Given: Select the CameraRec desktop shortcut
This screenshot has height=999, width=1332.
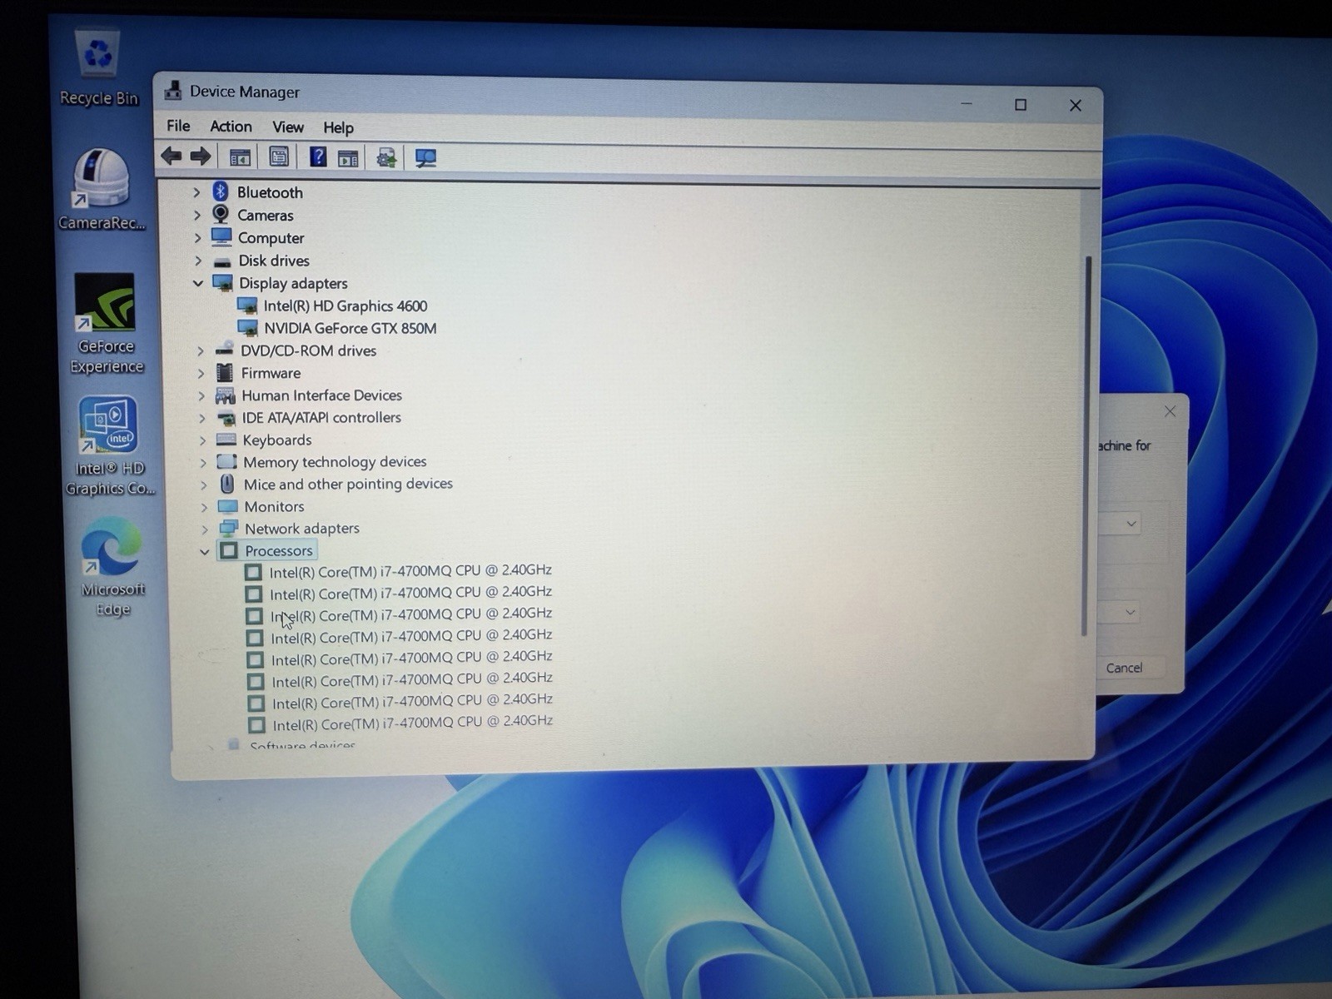Looking at the screenshot, I should click(102, 189).
